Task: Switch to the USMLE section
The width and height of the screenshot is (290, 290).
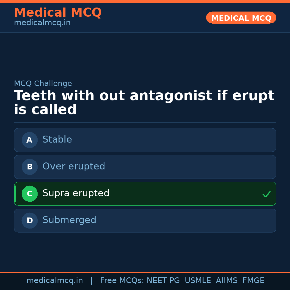Action: click(x=198, y=280)
